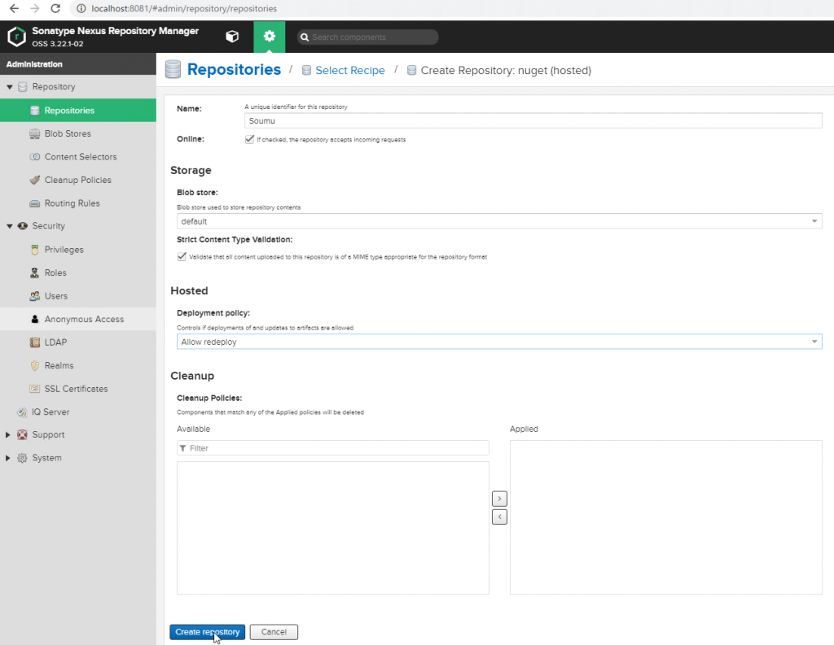834x645 pixels.
Task: Click the Users icon in the sidebar
Action: (x=34, y=296)
